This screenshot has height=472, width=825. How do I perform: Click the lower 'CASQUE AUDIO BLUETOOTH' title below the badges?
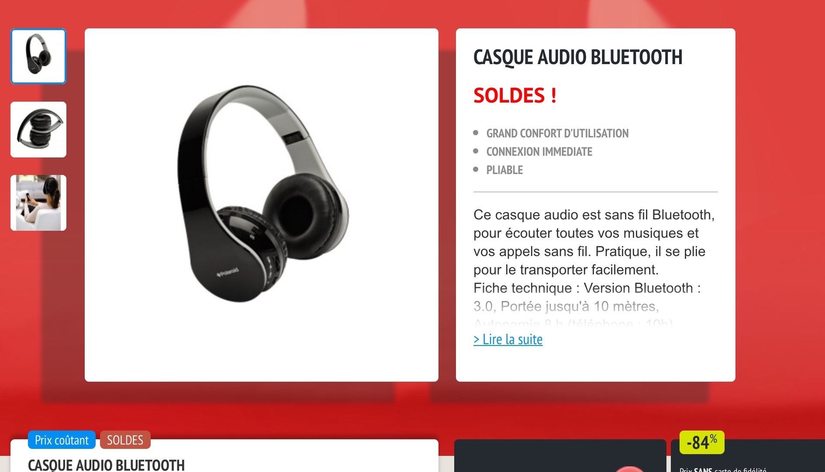106,465
